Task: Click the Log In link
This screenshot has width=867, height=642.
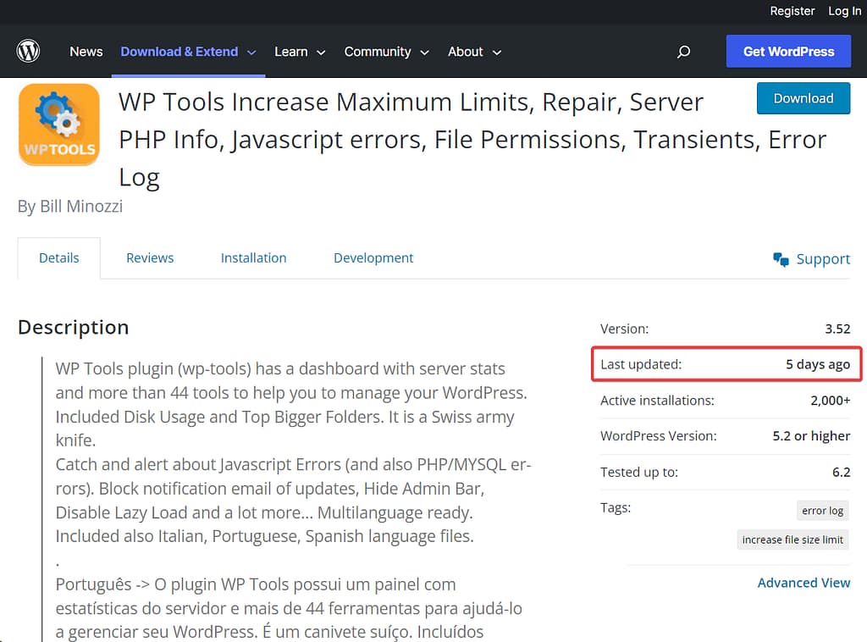Action: click(844, 11)
